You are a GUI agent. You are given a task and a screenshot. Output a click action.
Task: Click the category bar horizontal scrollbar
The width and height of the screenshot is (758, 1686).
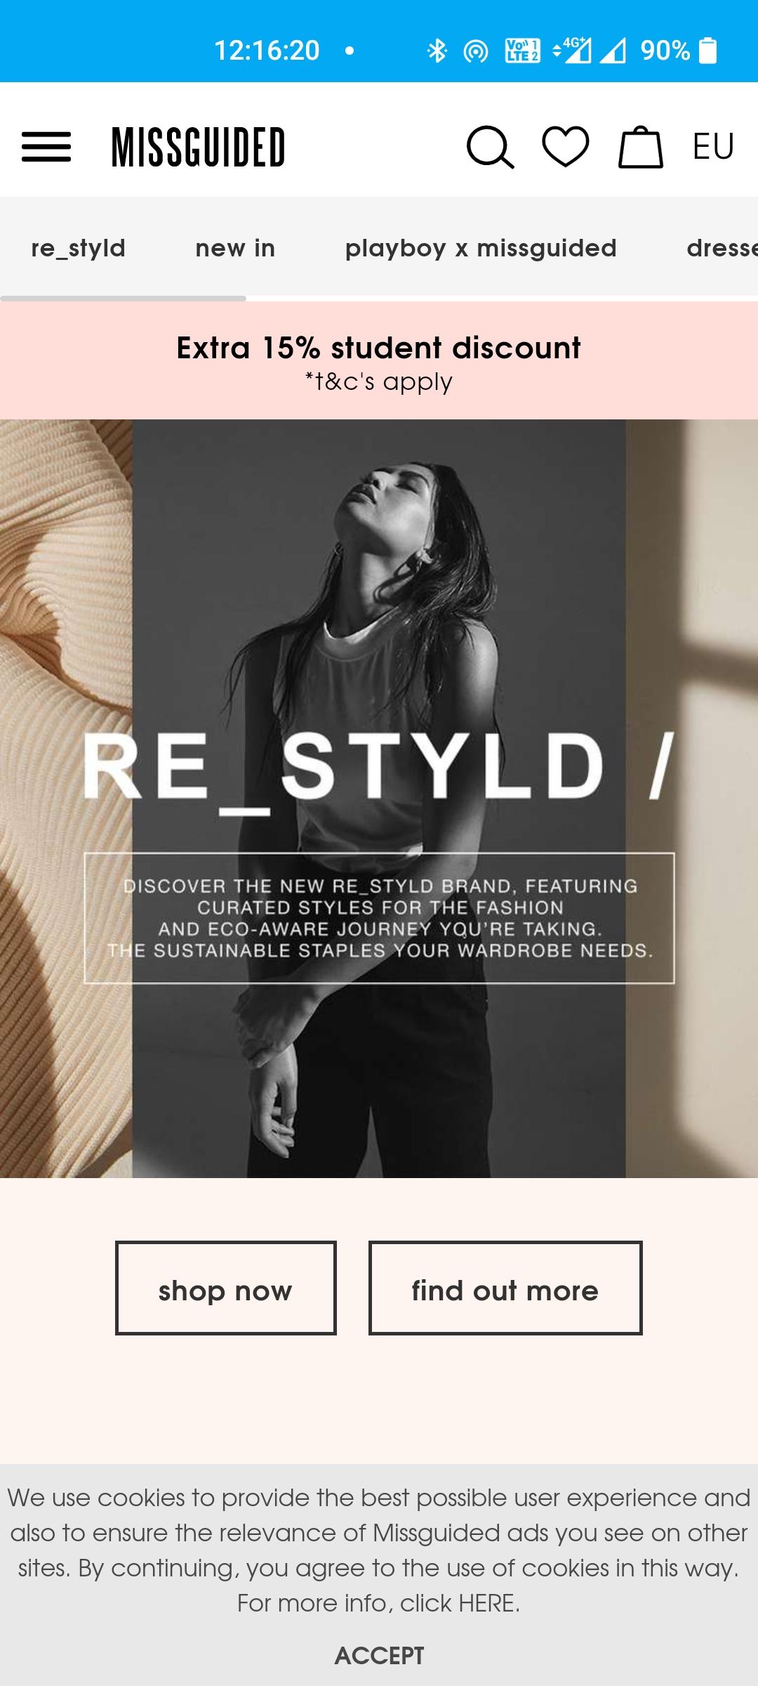tap(123, 299)
